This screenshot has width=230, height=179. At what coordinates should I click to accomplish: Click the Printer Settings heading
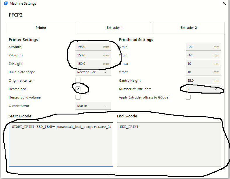pyautogui.click(x=23, y=40)
